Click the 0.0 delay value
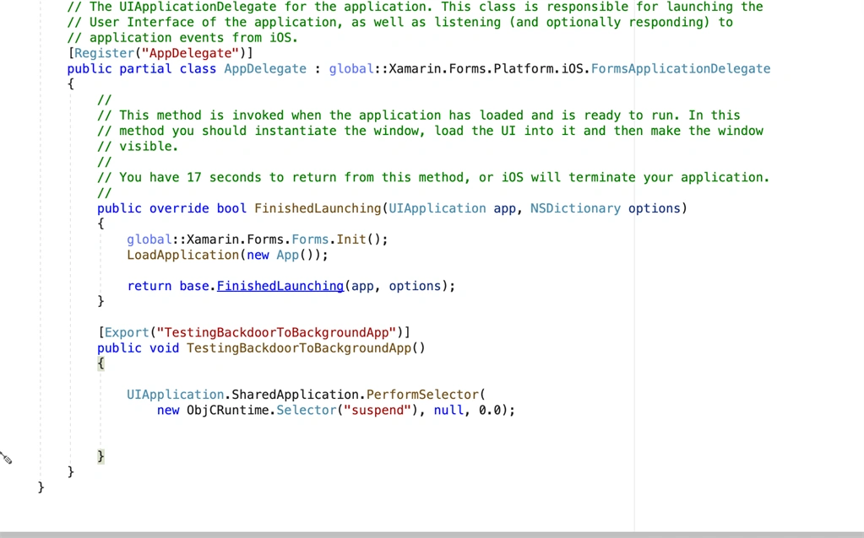864x538 pixels. (x=490, y=411)
